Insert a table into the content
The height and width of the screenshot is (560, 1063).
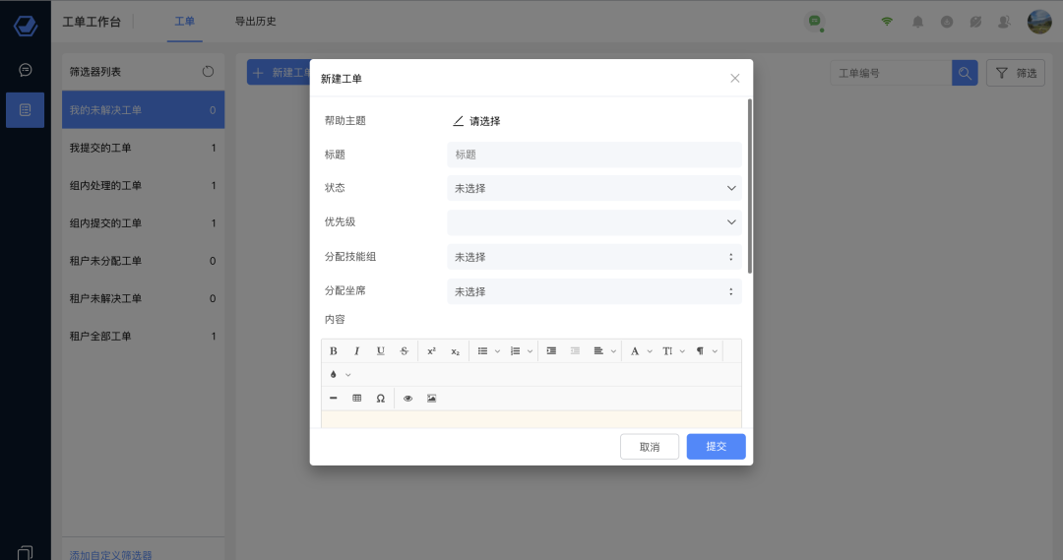point(356,399)
